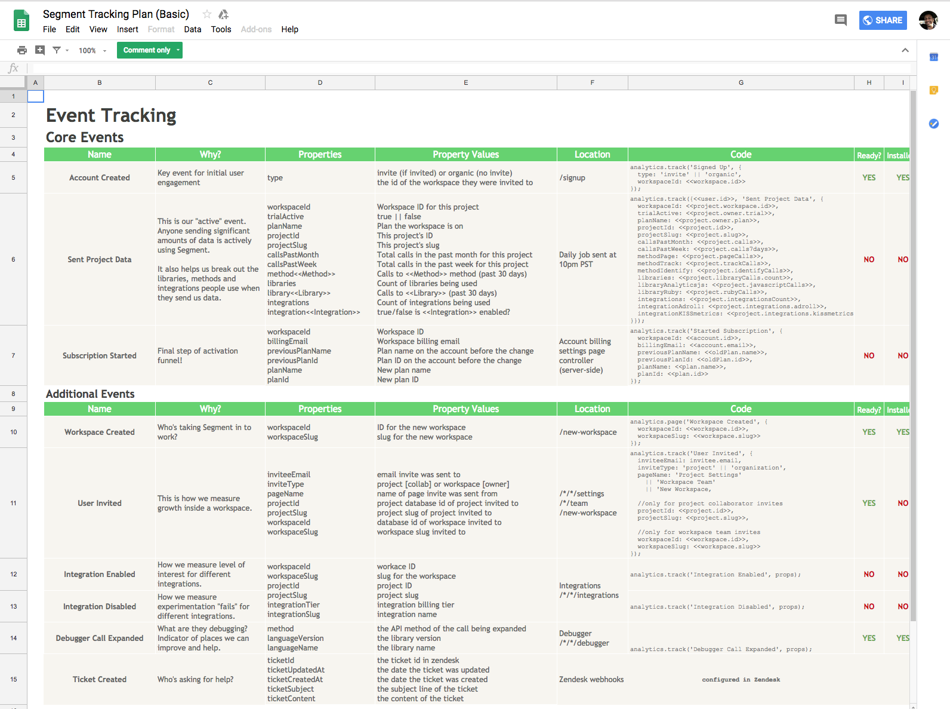Open the Google Sheets home icon

coord(21,22)
